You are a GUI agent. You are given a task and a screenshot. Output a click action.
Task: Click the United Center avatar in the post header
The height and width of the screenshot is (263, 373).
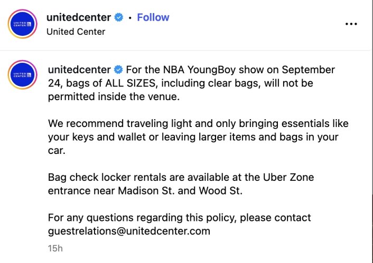click(23, 24)
